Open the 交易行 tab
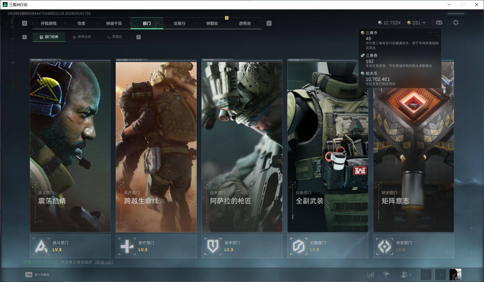The width and height of the screenshot is (484, 282). click(x=179, y=23)
